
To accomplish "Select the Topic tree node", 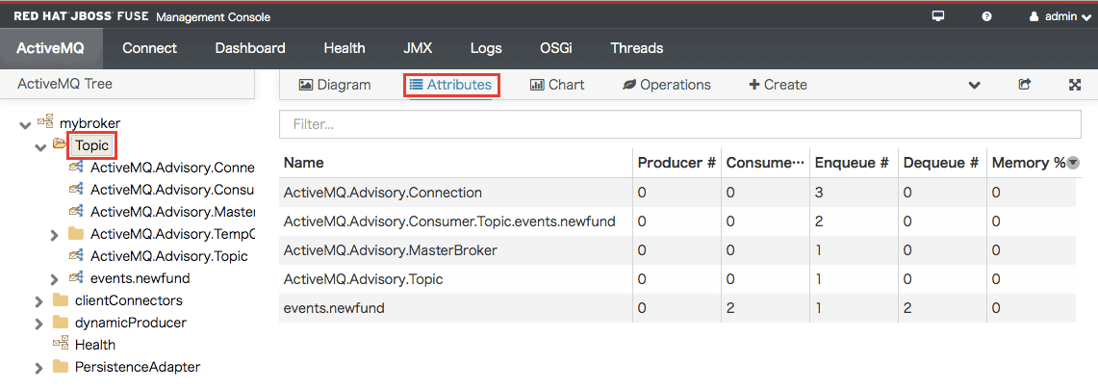I will [91, 145].
